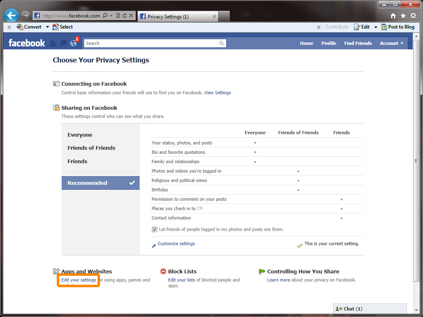Click the browser Back arrow button
The image size is (423, 317).
click(x=11, y=16)
